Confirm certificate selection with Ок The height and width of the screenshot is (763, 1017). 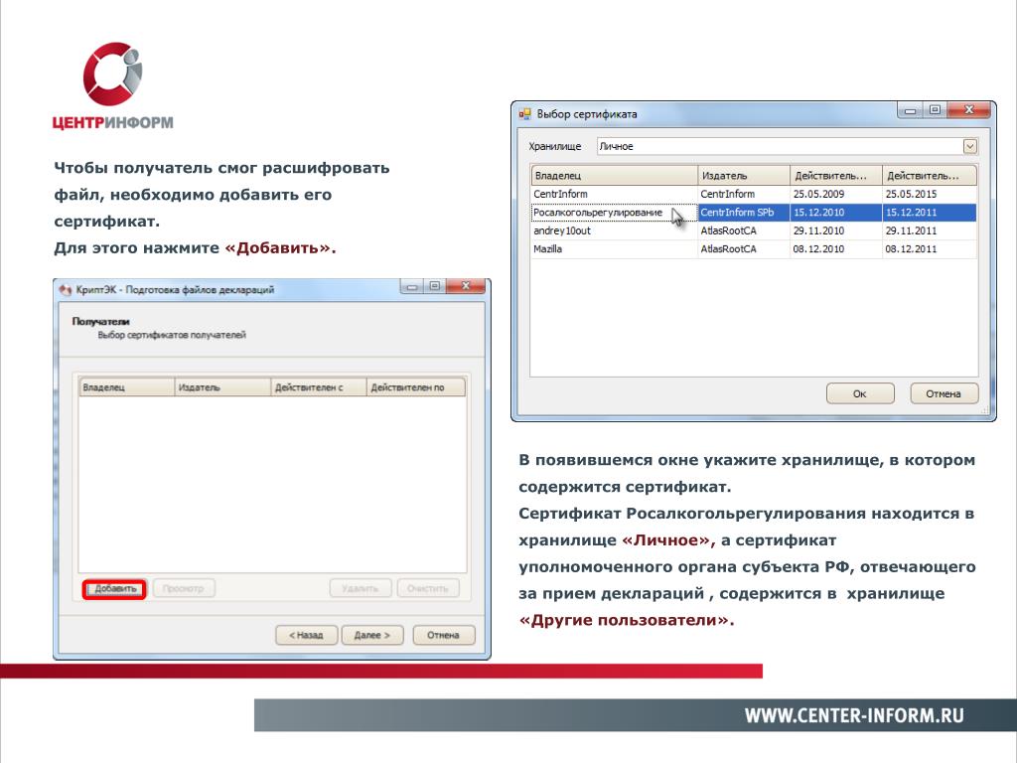(860, 393)
